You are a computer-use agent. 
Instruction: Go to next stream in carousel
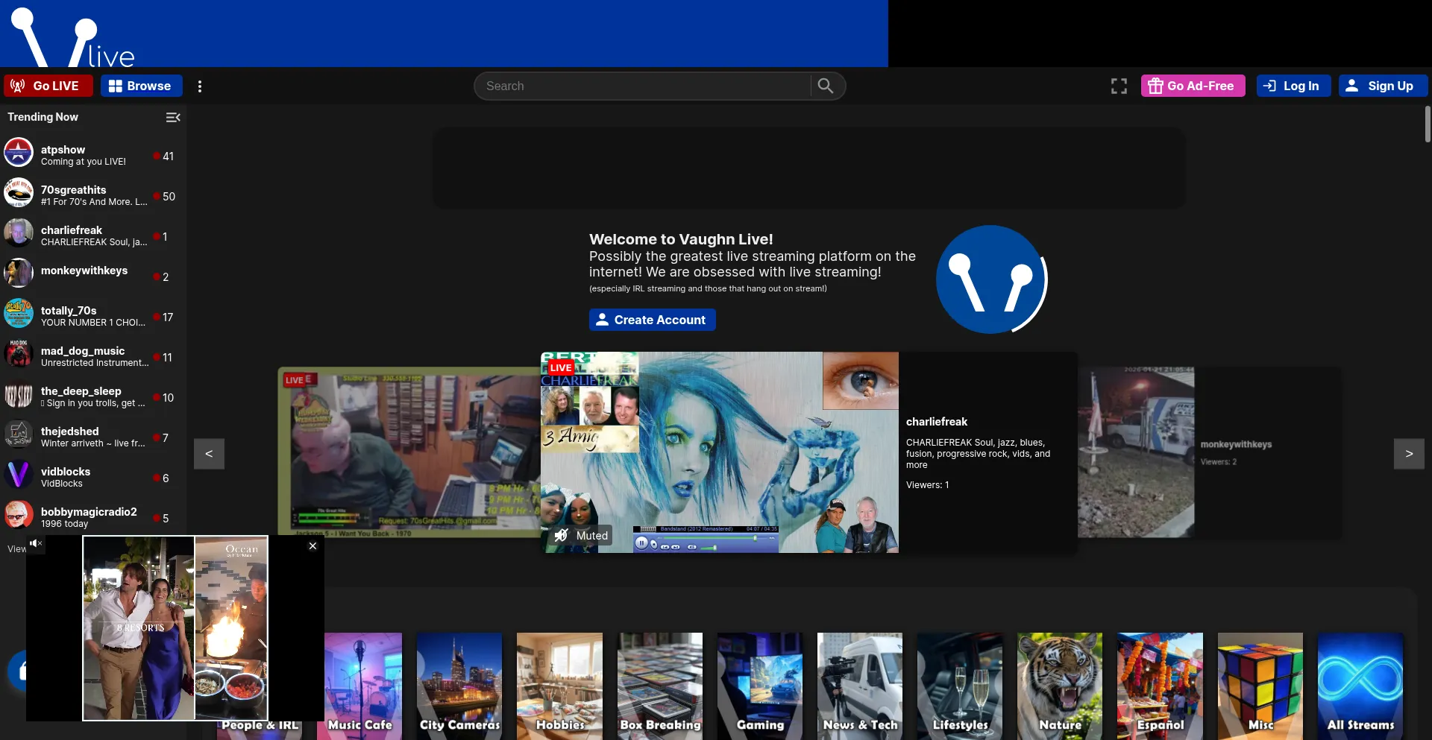pos(1409,454)
